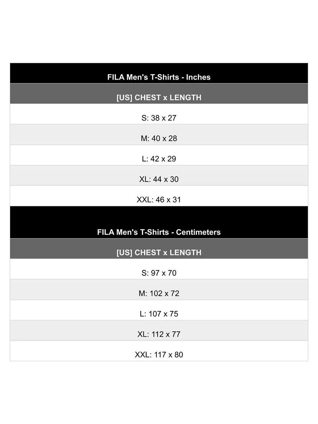This screenshot has height=424, width=318.
Task: Click the word 'Centimeters' in the second table title
Action: (x=198, y=232)
